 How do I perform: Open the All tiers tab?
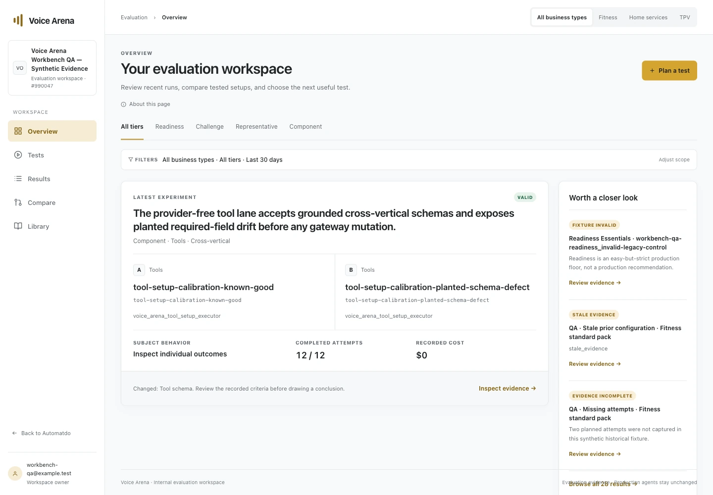tap(132, 127)
